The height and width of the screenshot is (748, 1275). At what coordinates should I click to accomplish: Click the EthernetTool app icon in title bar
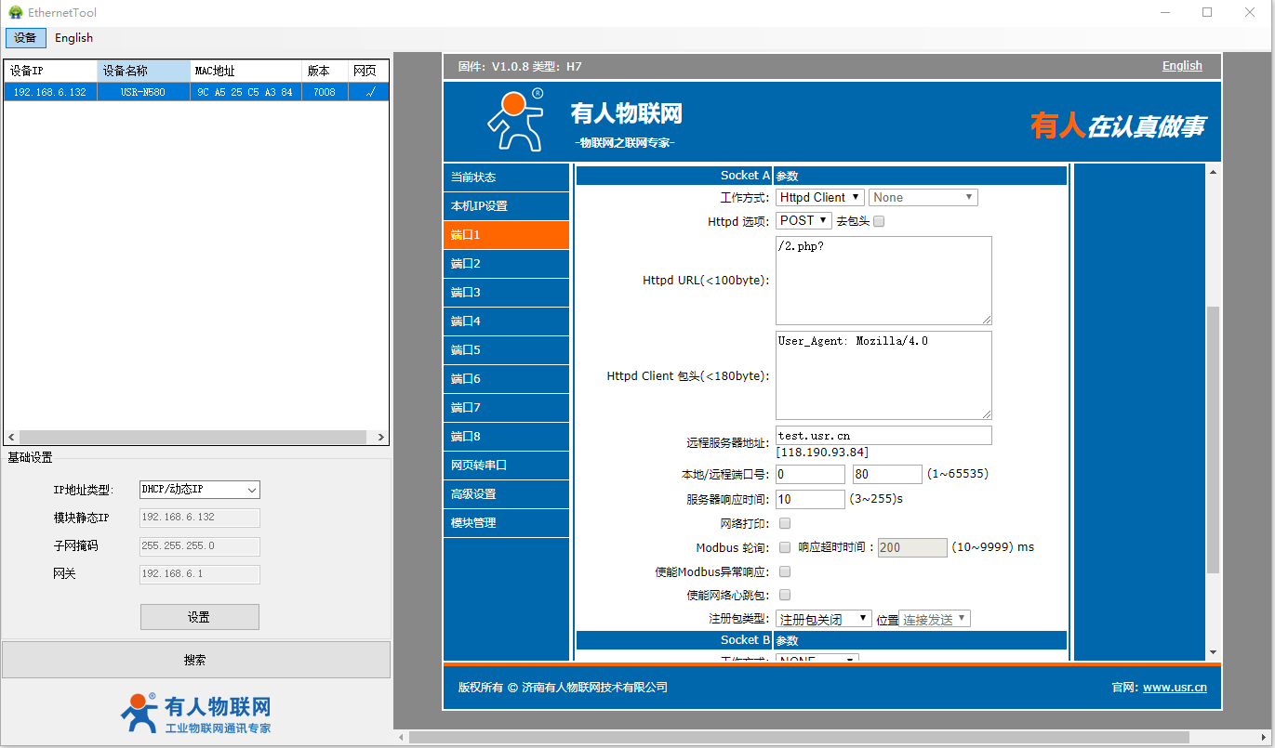pyautogui.click(x=15, y=12)
